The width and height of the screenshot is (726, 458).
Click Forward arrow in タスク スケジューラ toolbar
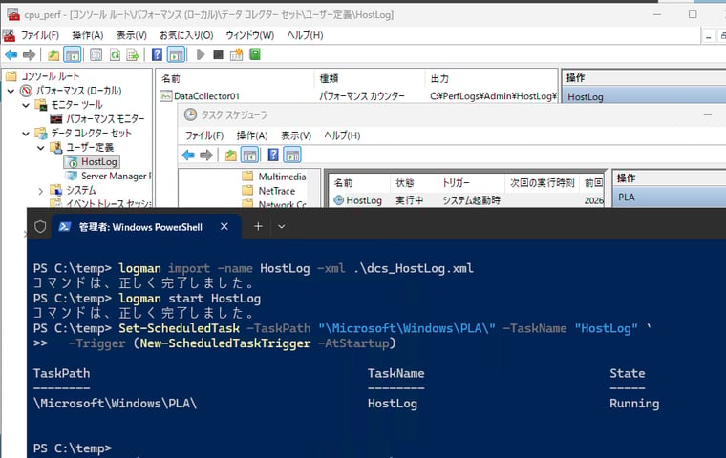206,156
